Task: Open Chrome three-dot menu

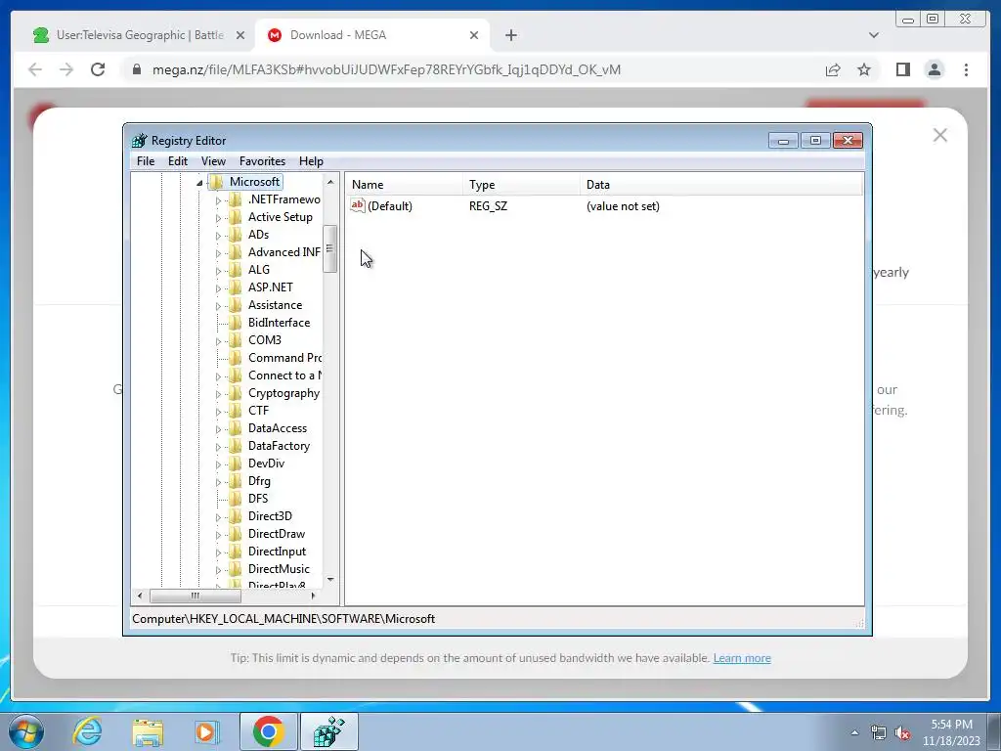Action: click(966, 69)
